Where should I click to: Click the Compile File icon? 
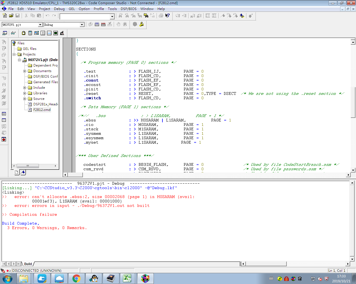click(x=90, y=24)
